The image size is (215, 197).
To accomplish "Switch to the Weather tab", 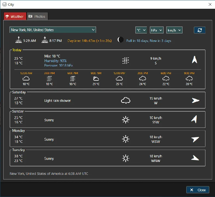I will [15, 16].
